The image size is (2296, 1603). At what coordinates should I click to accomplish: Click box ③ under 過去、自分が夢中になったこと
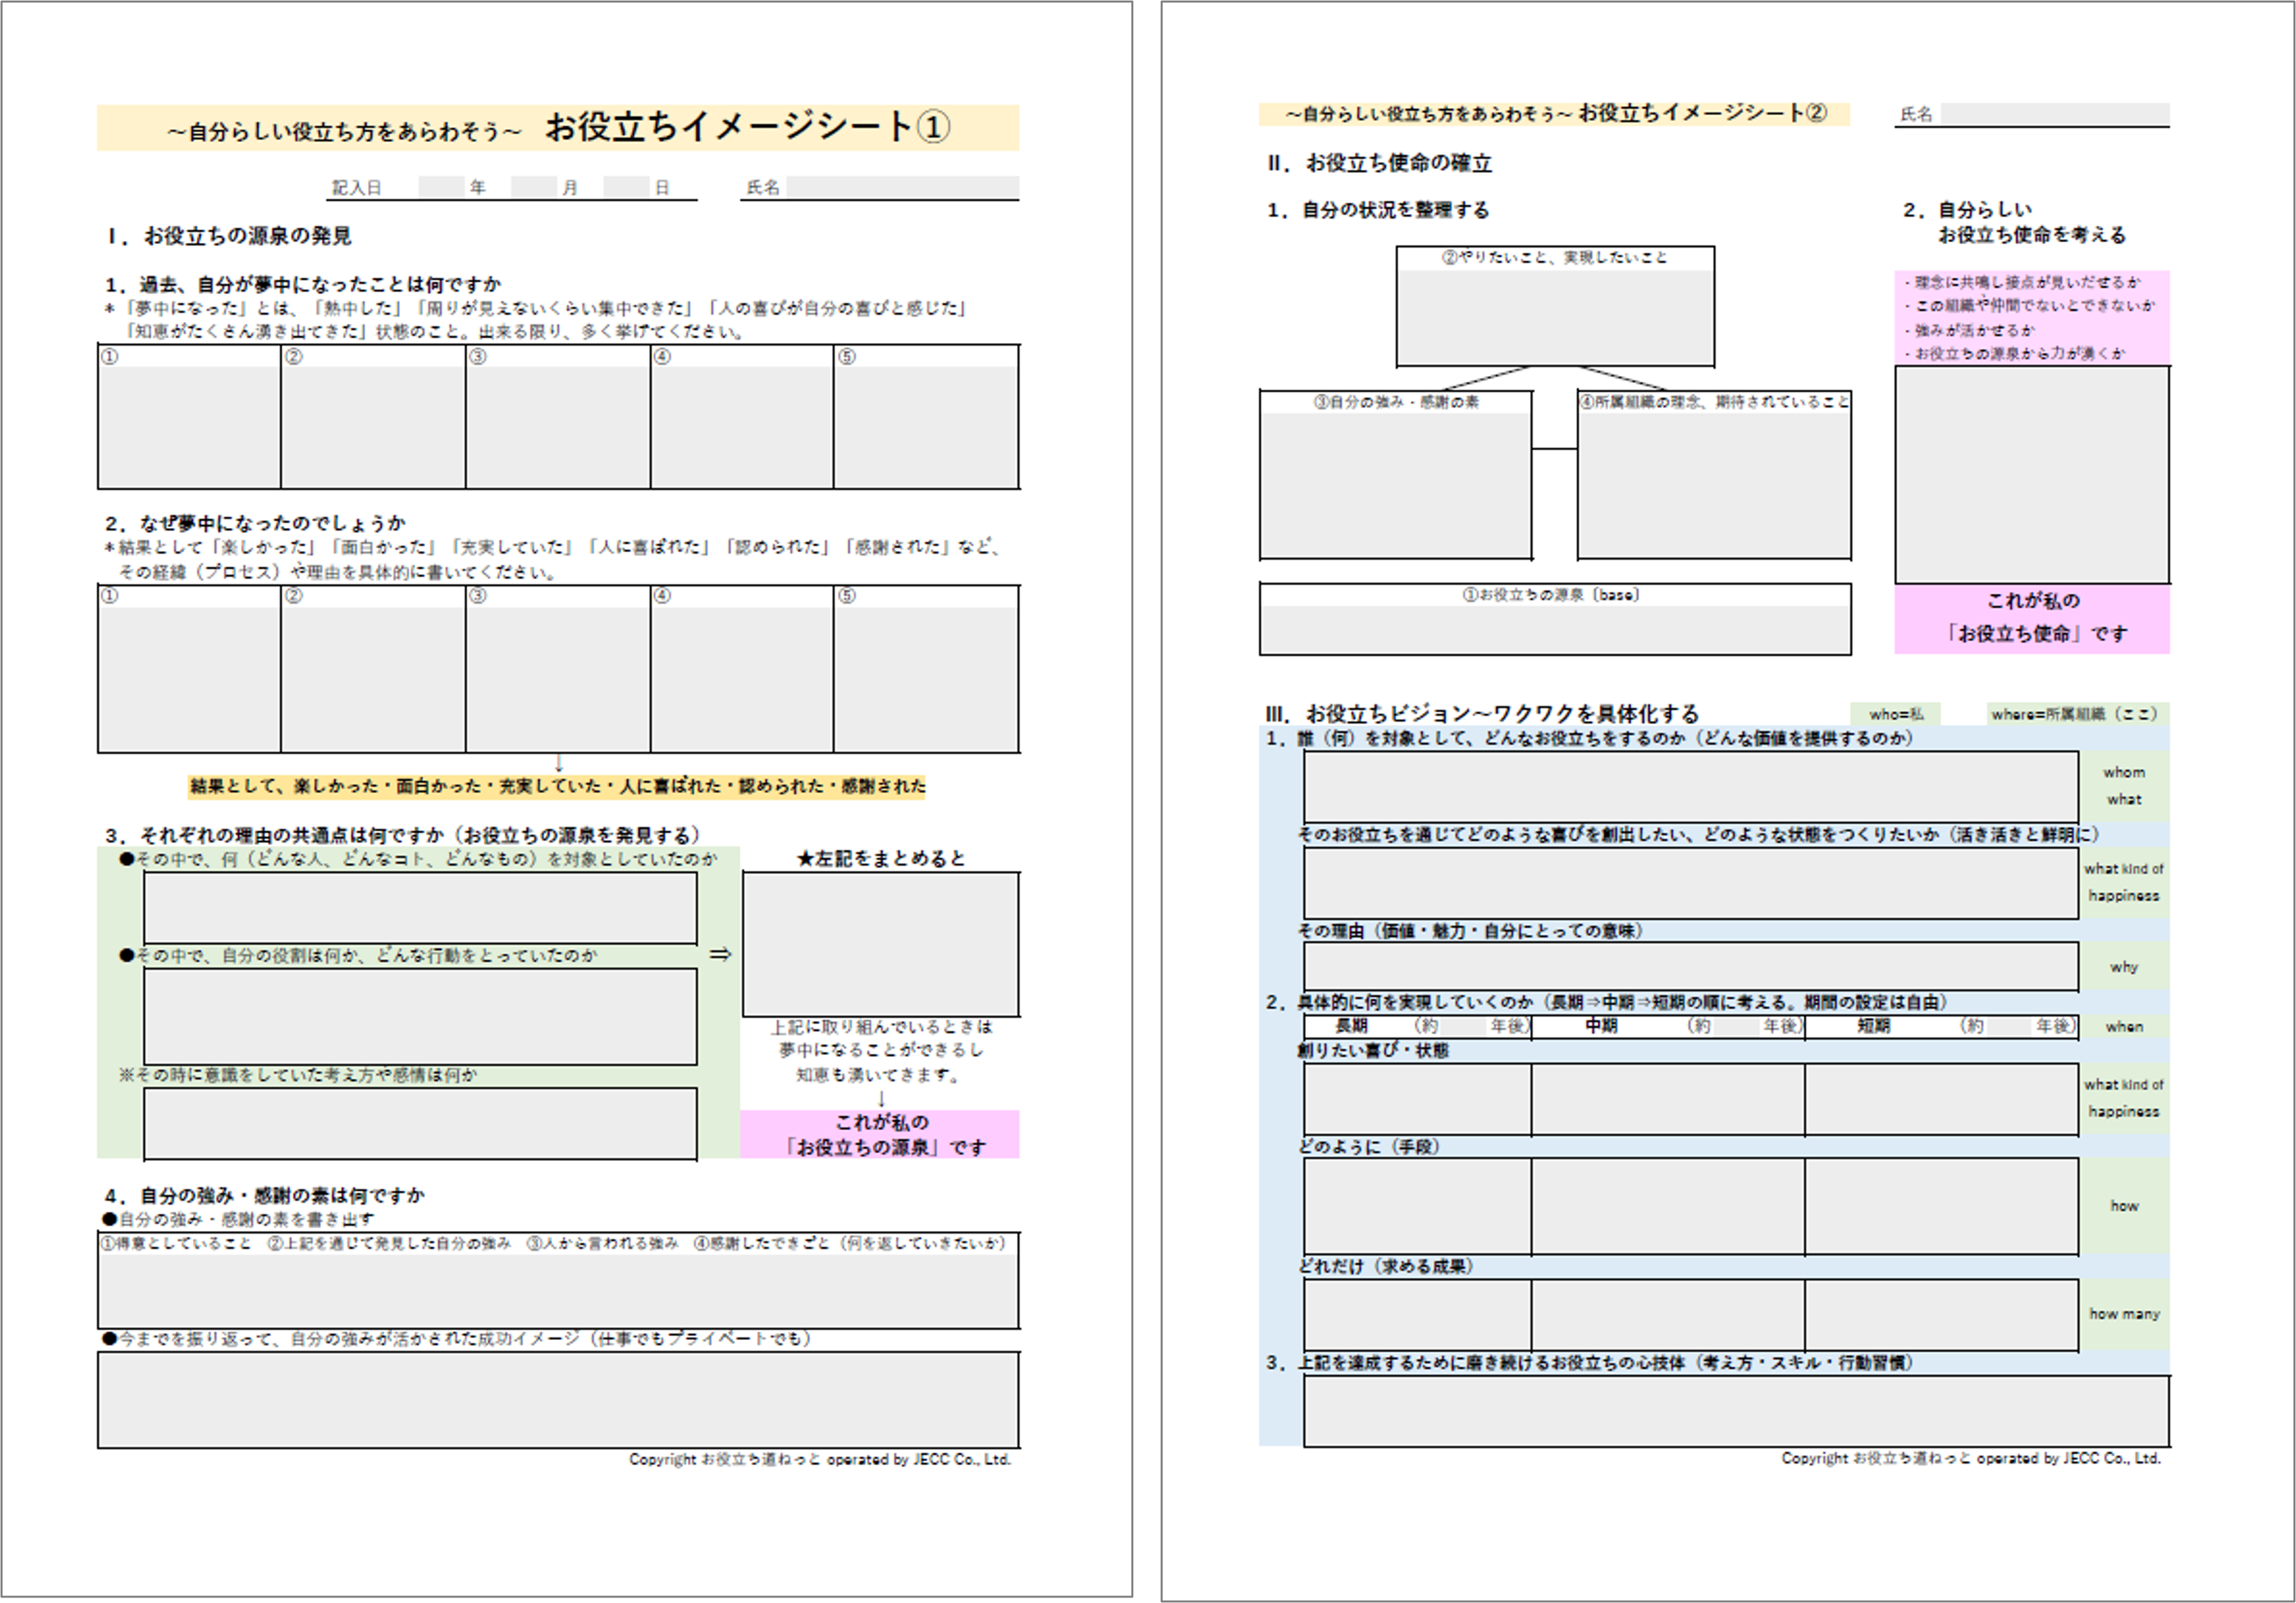(x=558, y=417)
